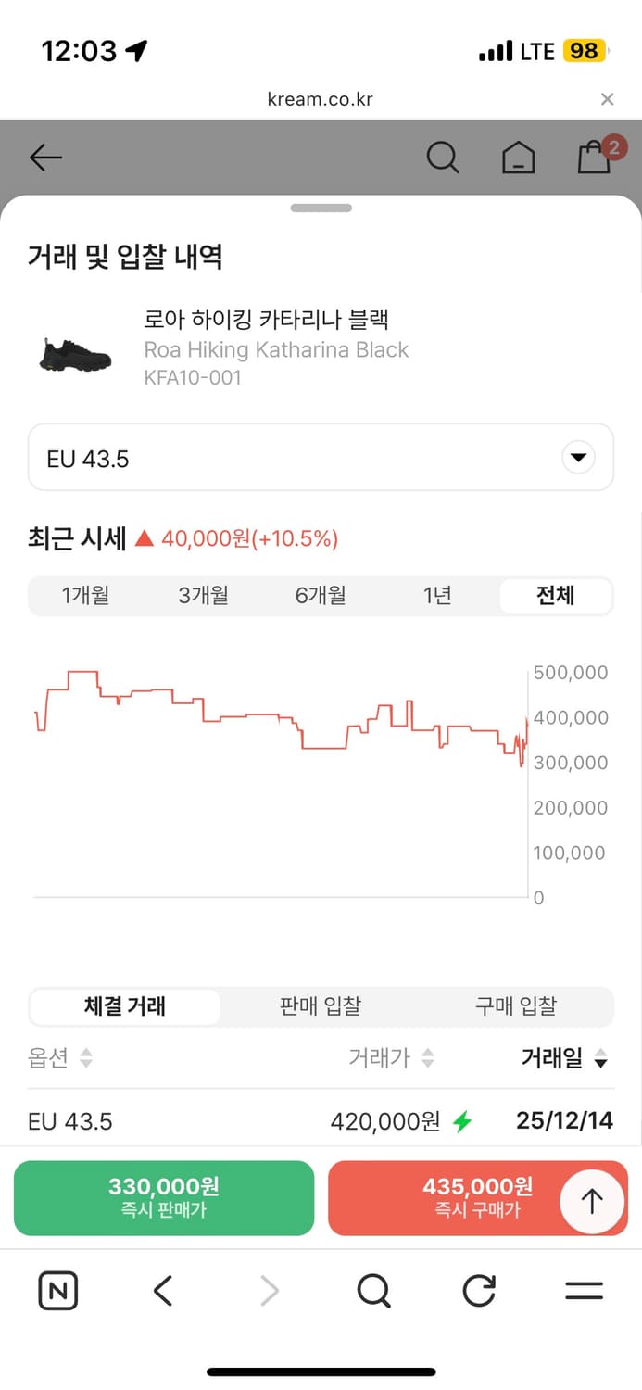Screen dimensions: 642x1390
Task: Switch to the 판매 입찰 tab
Action: (x=320, y=1005)
